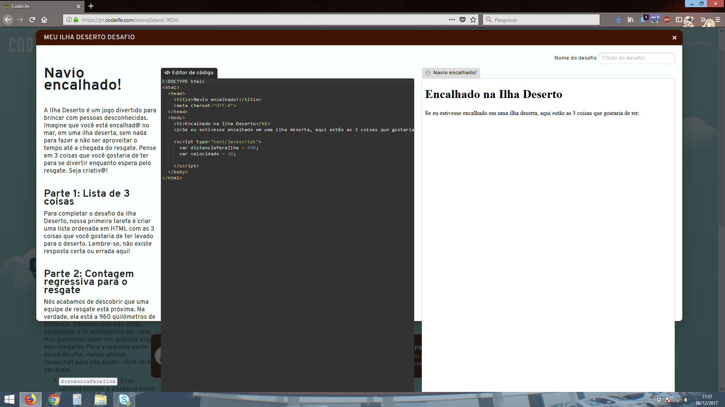Screen dimensions: 725x407
Task: Switch to the CodeLife browser tab
Action: [38, 6]
